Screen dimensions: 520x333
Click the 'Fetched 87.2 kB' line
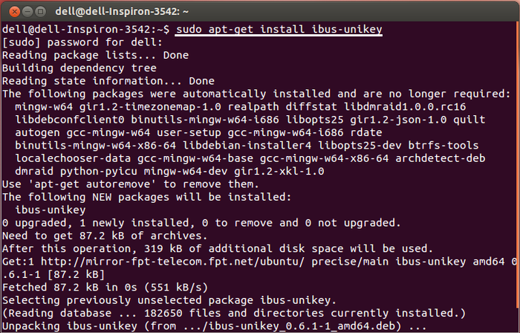click(105, 287)
